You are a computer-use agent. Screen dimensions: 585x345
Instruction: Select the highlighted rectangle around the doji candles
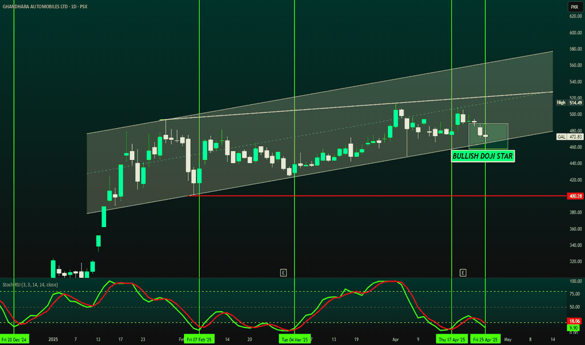[x=488, y=136]
